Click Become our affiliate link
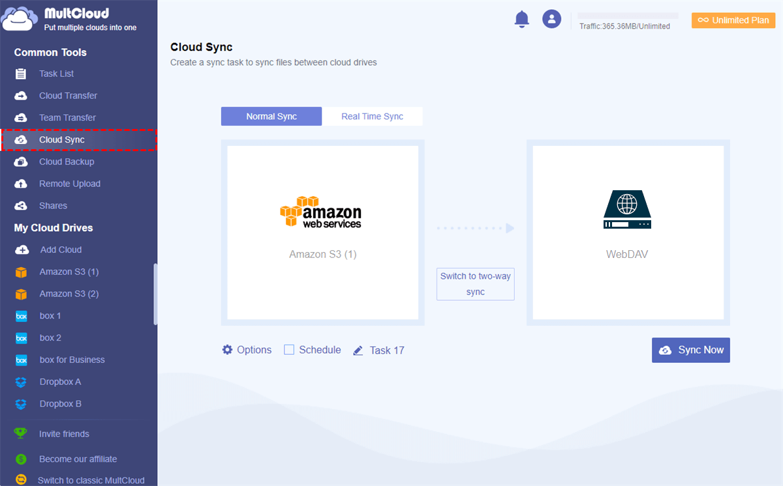Image resolution: width=783 pixels, height=486 pixels. [78, 459]
